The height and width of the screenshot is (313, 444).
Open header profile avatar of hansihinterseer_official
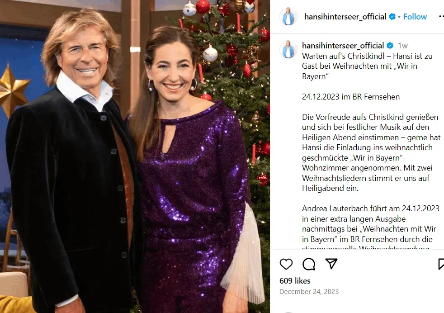coord(288,16)
